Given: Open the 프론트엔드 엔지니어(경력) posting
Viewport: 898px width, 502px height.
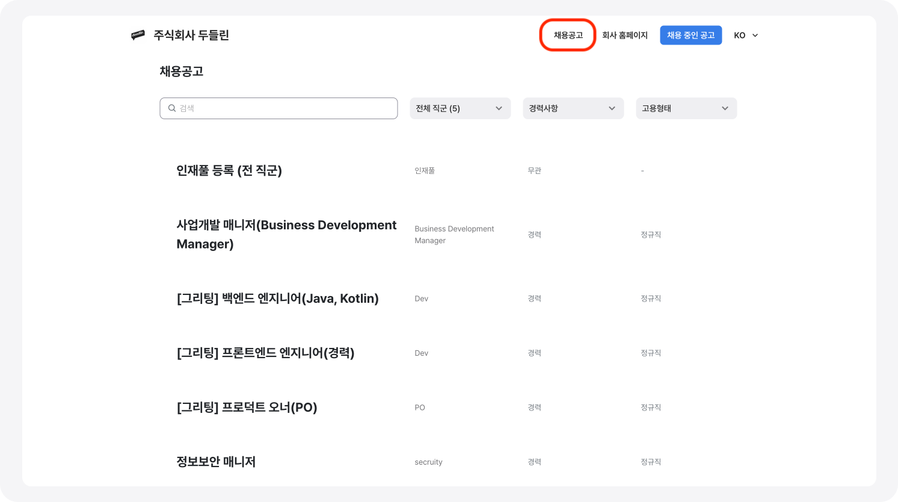Looking at the screenshot, I should [265, 353].
